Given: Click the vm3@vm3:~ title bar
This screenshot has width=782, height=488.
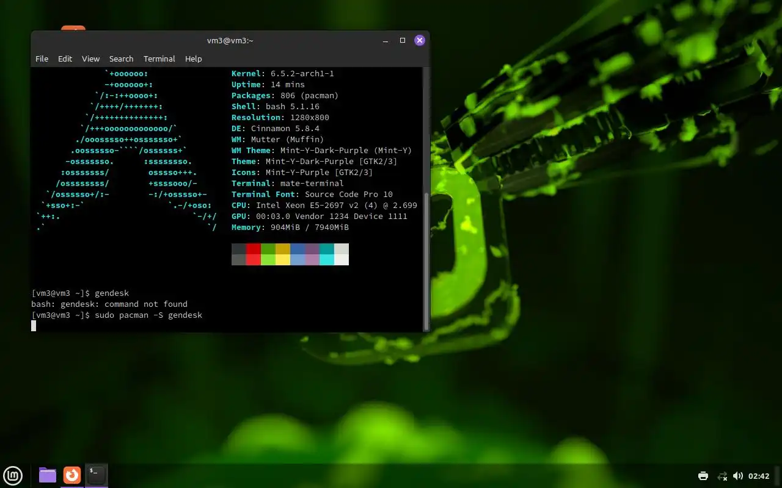Looking at the screenshot, I should point(230,40).
